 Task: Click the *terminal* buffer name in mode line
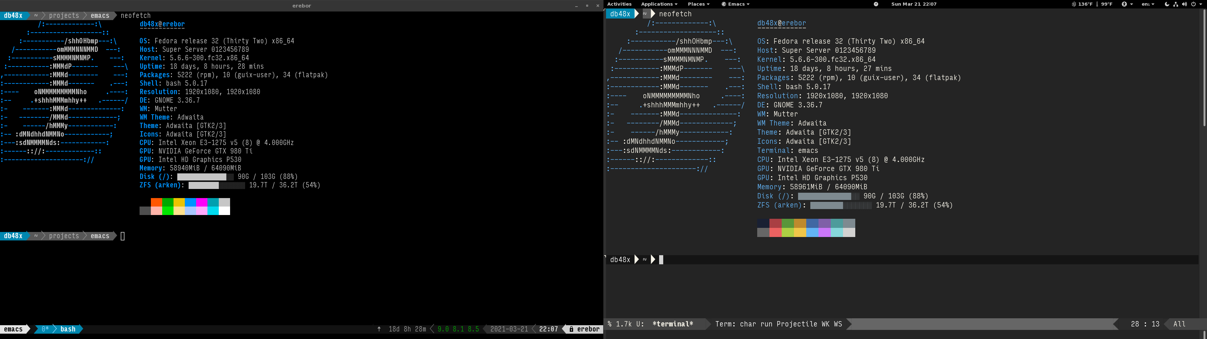(x=673, y=324)
